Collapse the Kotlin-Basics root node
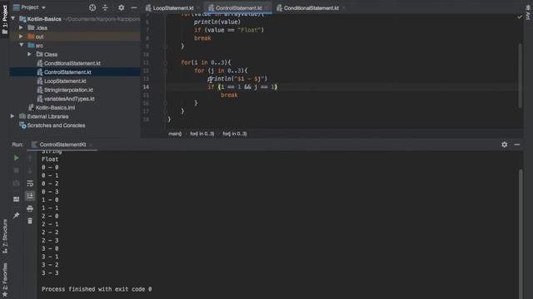 click(13, 18)
